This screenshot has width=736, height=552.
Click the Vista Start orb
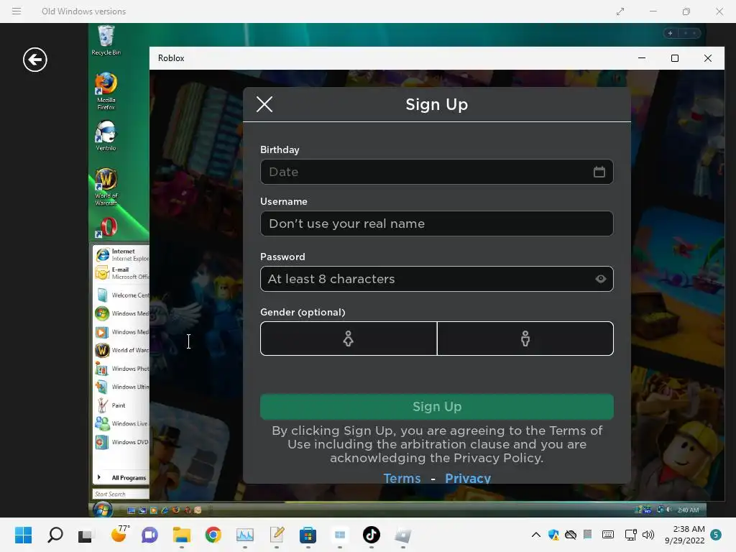point(102,510)
